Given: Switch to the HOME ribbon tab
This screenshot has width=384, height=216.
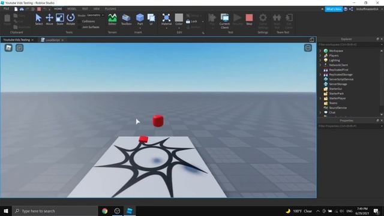Looking at the screenshot, I should 58,9.
